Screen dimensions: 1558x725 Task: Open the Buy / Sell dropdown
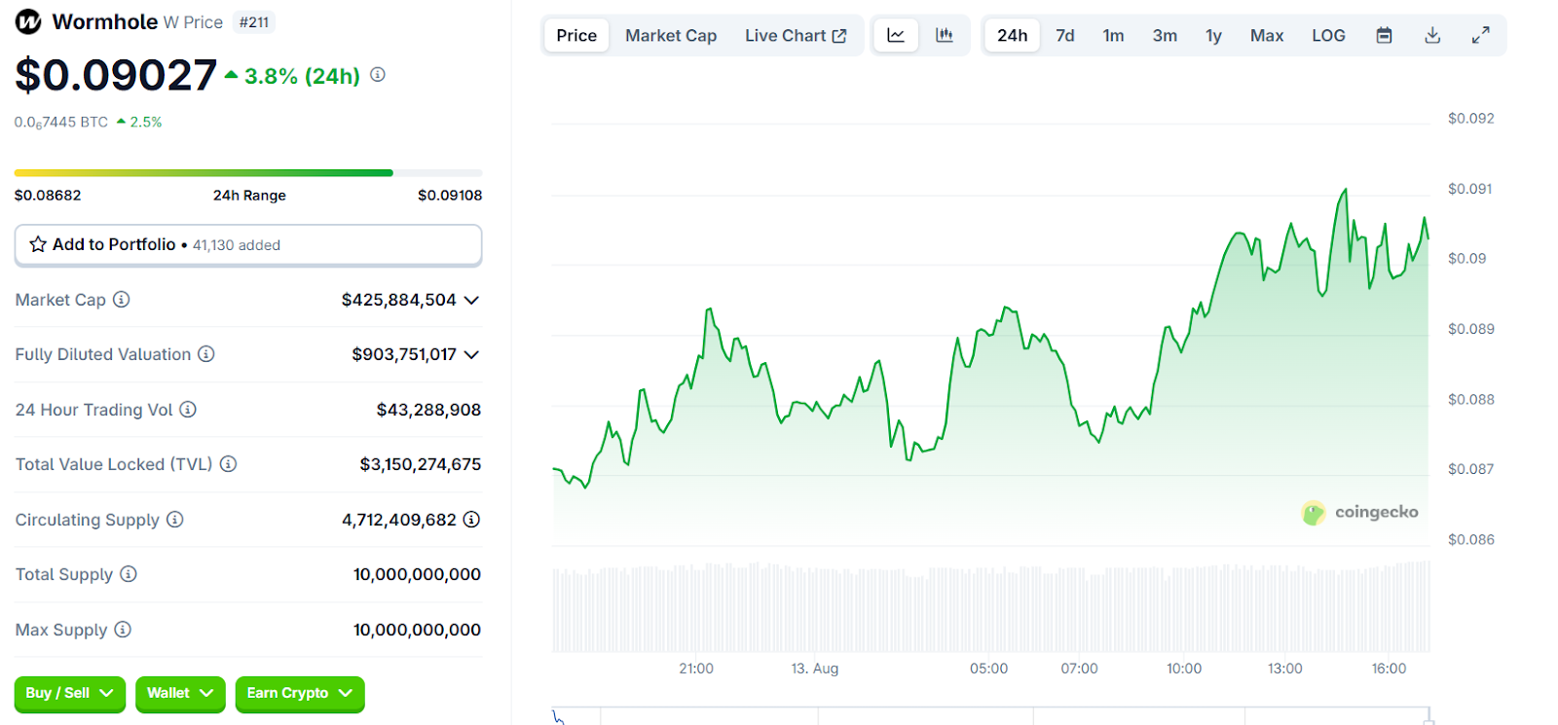[69, 693]
